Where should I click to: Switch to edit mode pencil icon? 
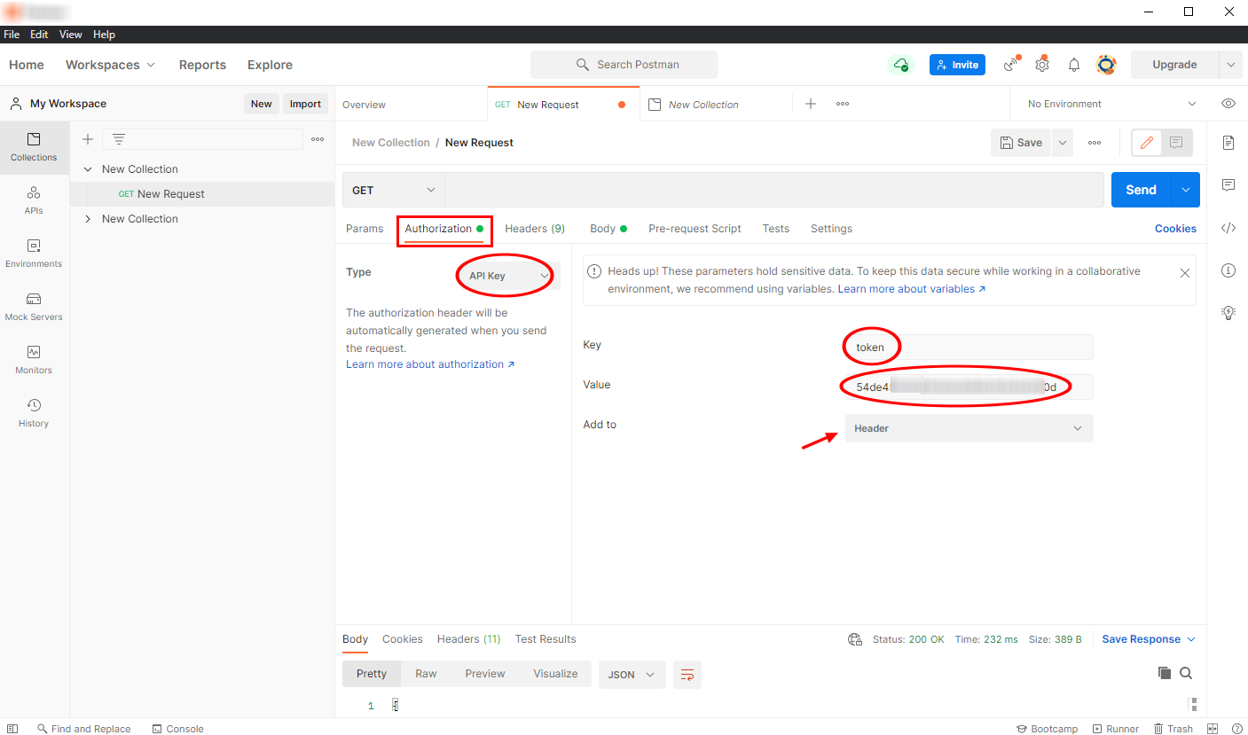coord(1147,143)
